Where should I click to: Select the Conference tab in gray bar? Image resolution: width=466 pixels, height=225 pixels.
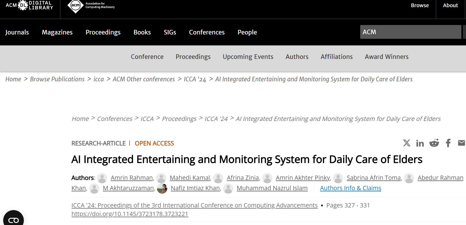click(x=147, y=57)
